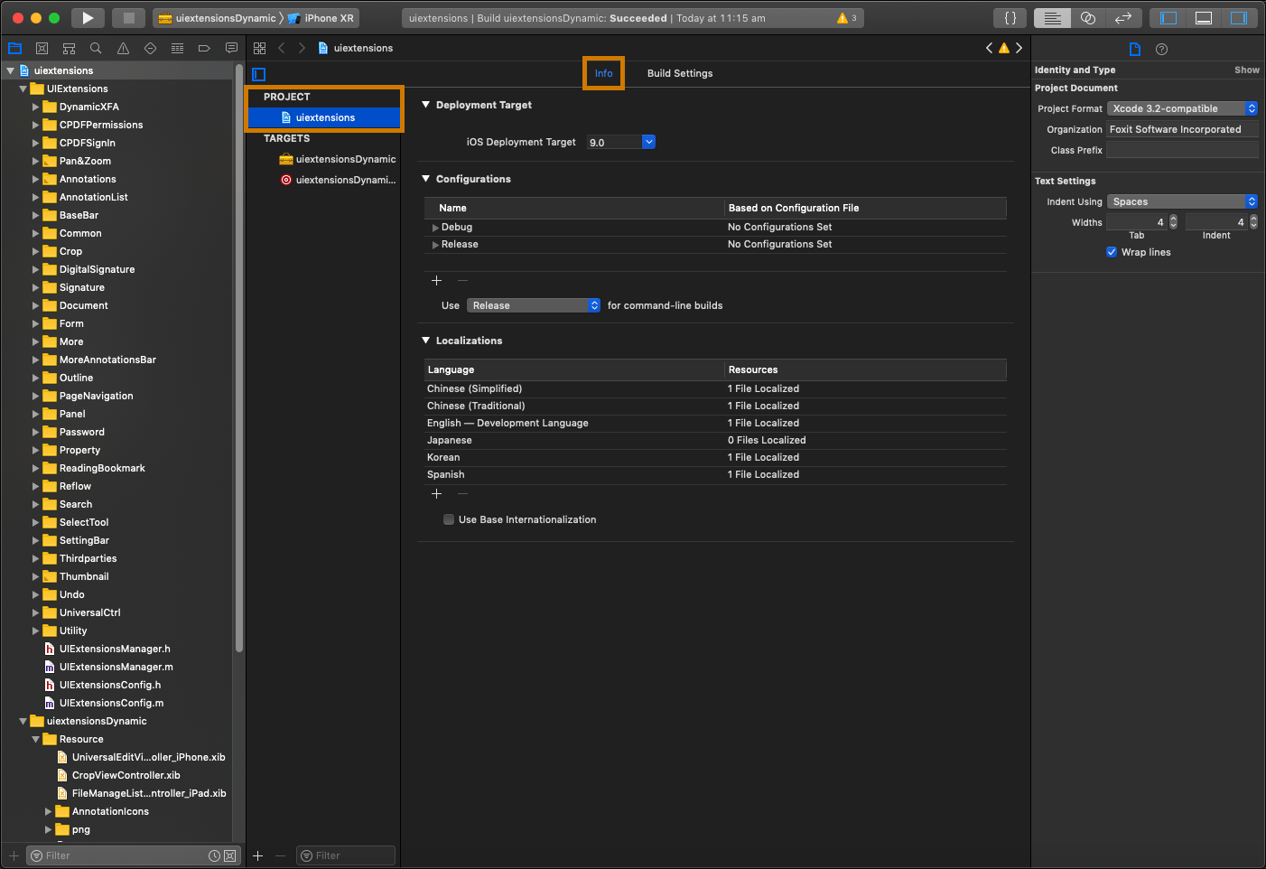Open the Issue navigator warning icon

123,48
